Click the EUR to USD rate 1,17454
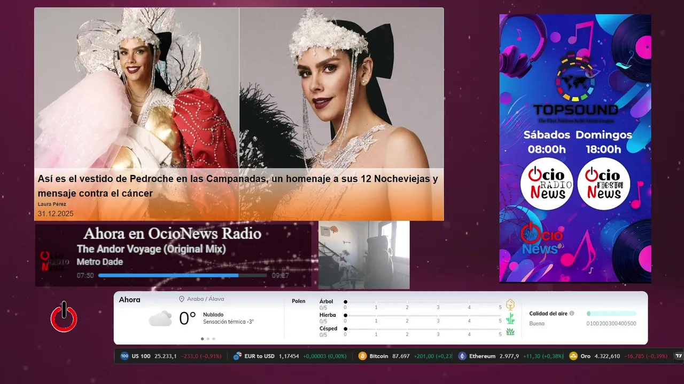Viewport: 684px width, 384px height. pyautogui.click(x=289, y=356)
